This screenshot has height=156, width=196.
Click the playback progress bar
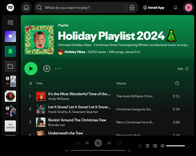pos(98,151)
